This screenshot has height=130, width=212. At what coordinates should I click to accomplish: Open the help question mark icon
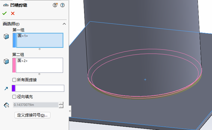(x=62, y=5)
